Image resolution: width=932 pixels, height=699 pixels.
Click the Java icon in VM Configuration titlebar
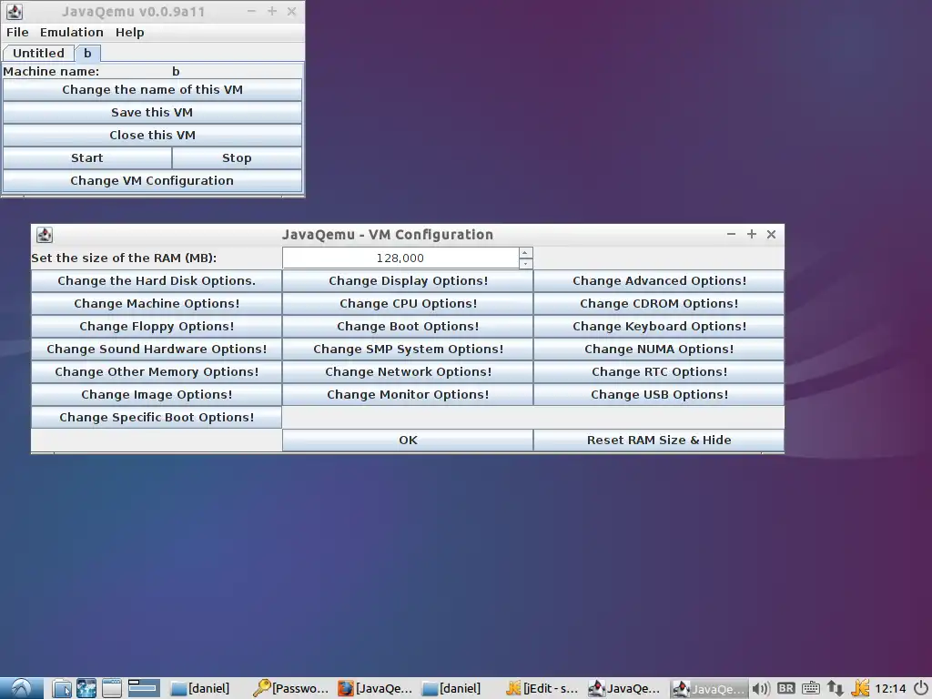(x=45, y=234)
